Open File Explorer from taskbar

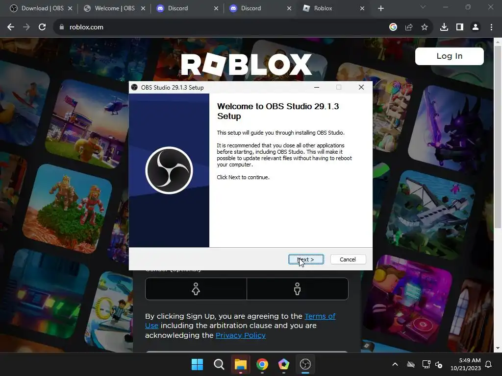240,364
